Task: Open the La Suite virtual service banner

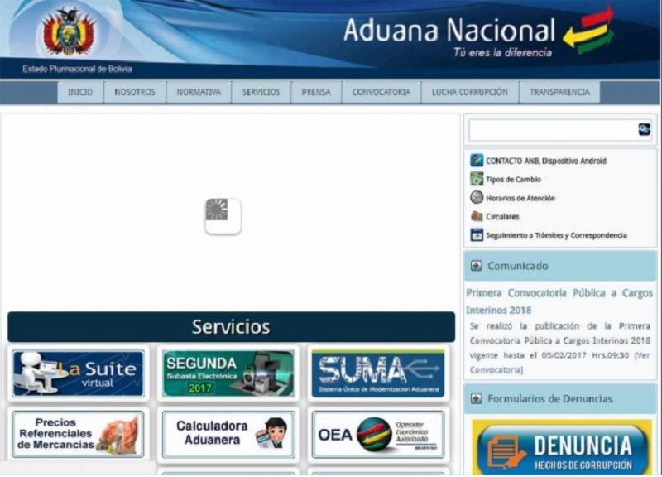Action: click(79, 373)
